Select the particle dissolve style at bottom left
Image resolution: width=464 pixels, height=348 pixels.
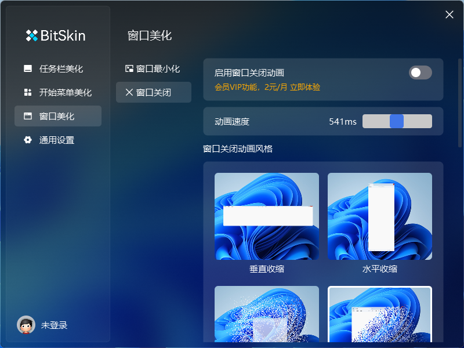coord(267,314)
